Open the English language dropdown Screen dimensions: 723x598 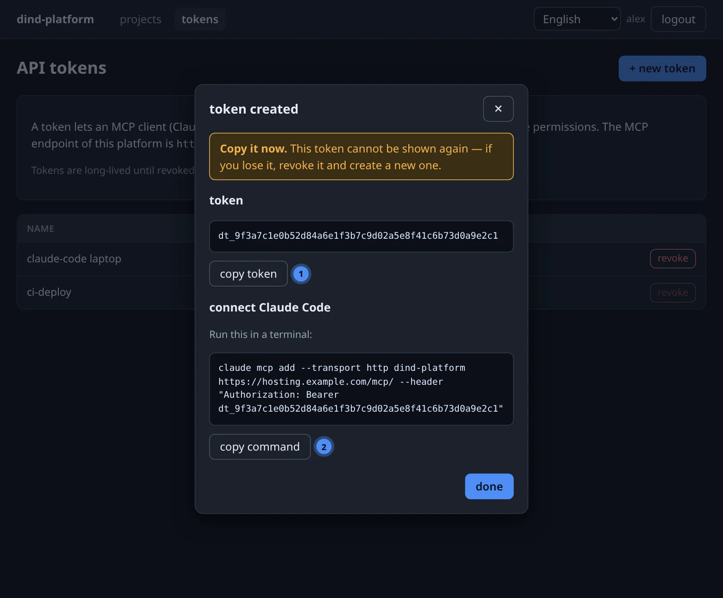(577, 19)
